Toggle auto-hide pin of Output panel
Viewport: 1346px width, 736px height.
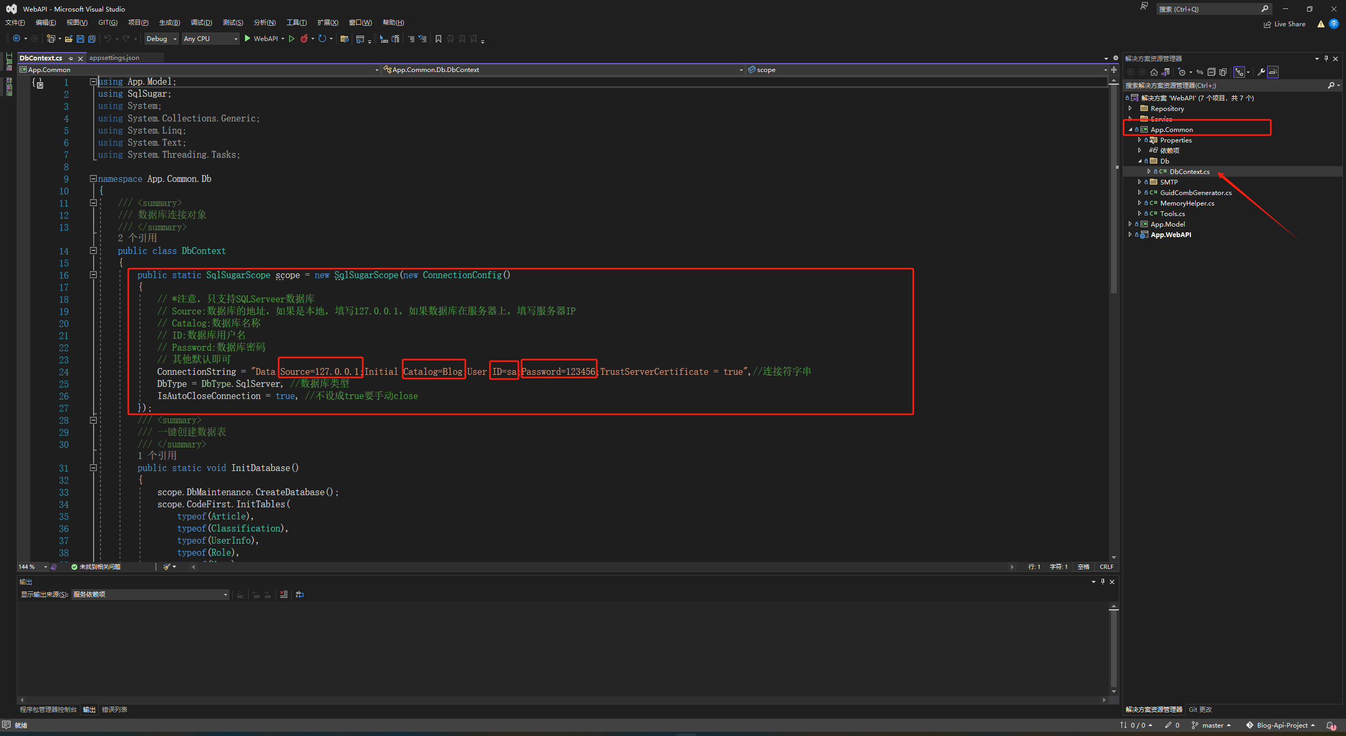tap(1103, 581)
